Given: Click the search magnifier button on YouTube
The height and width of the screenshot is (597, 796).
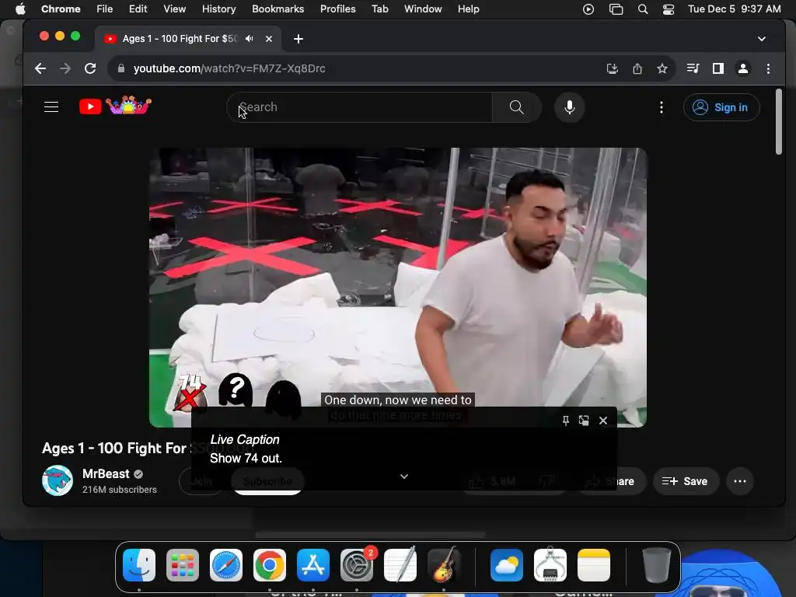Looking at the screenshot, I should [516, 107].
